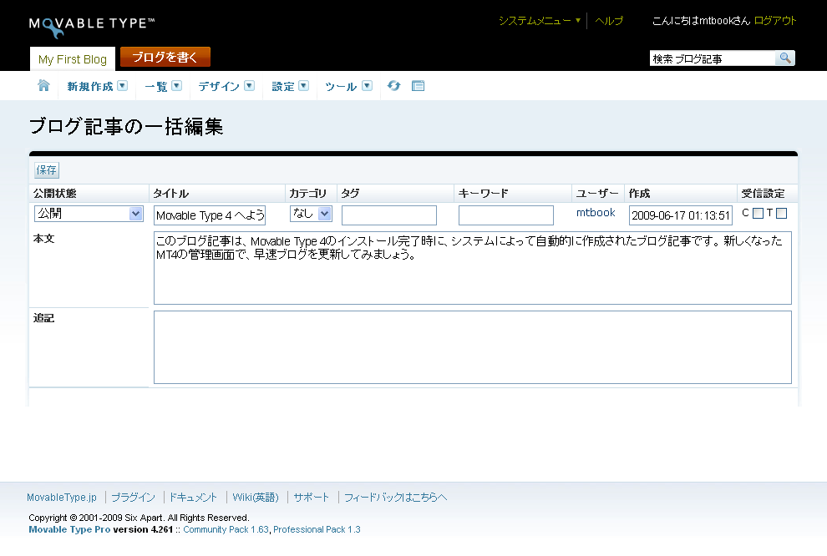Click the 本文 body text area
Image resolution: width=827 pixels, height=556 pixels.
[x=473, y=268]
